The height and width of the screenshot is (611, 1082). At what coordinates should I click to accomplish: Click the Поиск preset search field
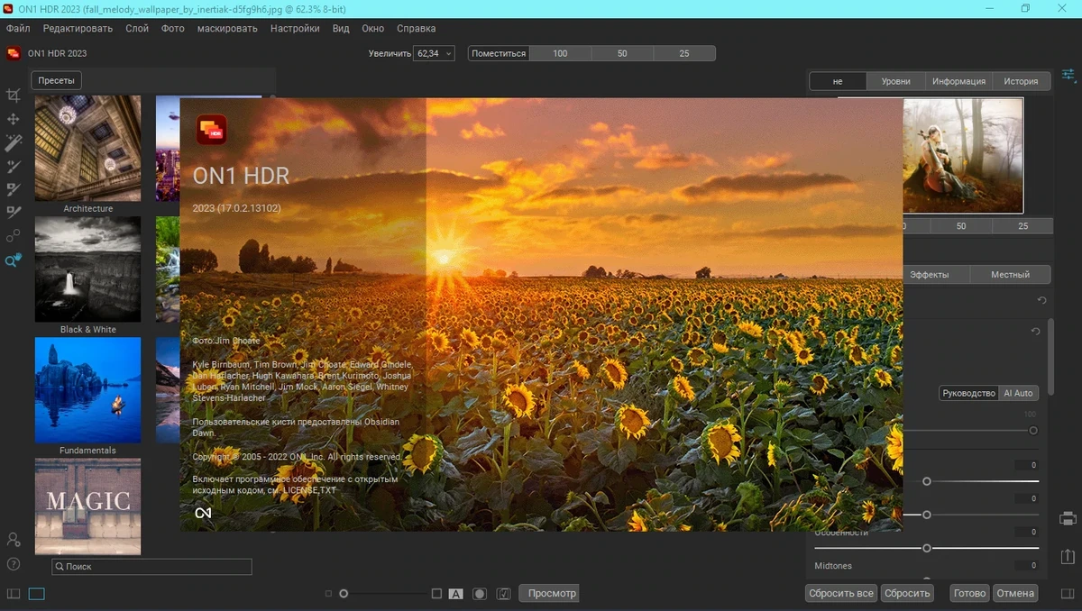click(151, 567)
